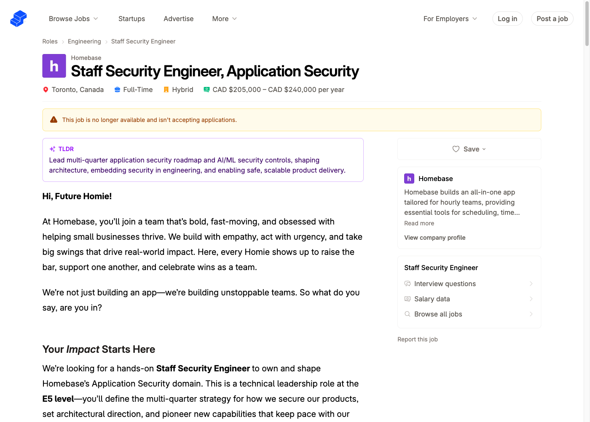Click the orange Hybrid building icon

pyautogui.click(x=166, y=89)
